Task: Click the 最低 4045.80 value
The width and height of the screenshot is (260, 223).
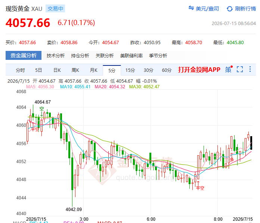Action: (235, 43)
